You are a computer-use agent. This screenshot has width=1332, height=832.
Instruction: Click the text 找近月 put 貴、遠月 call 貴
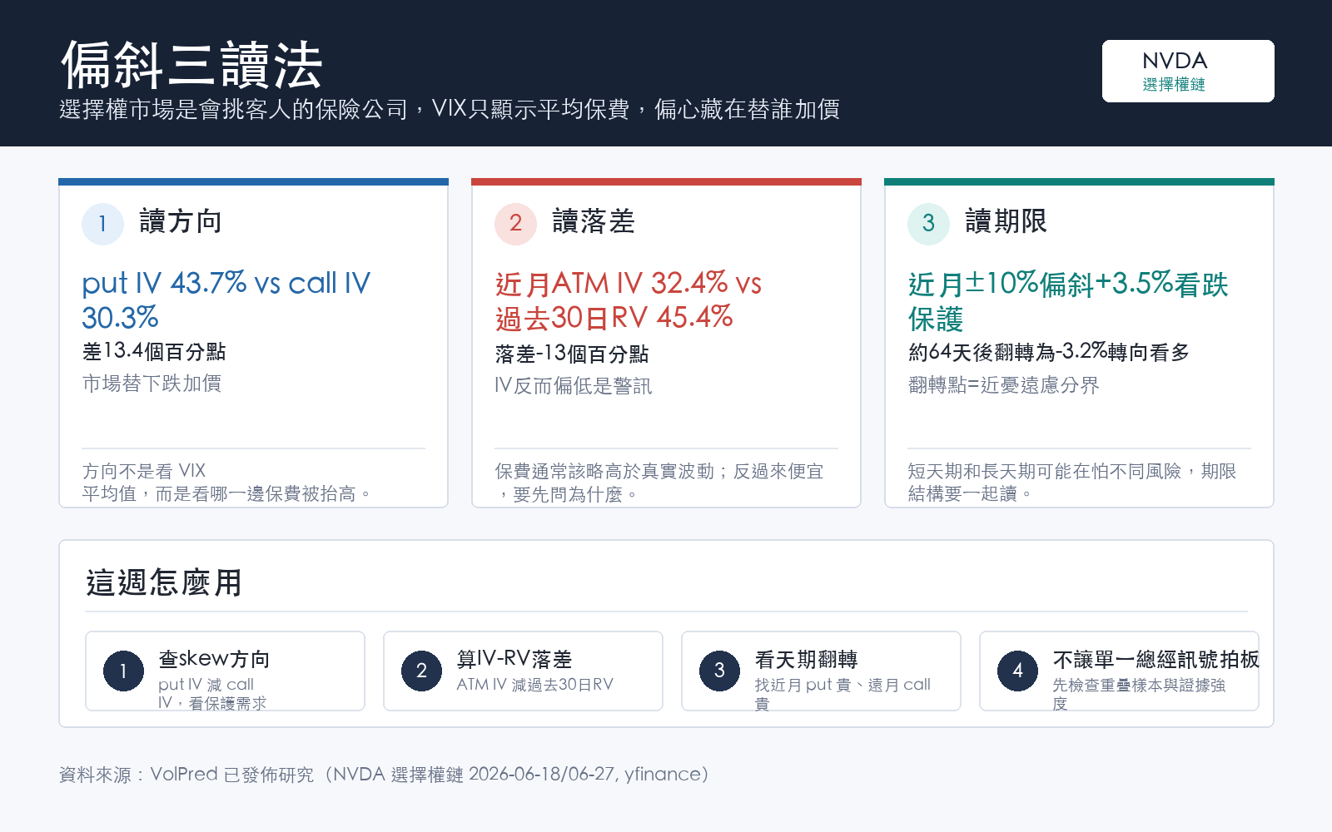(x=842, y=693)
